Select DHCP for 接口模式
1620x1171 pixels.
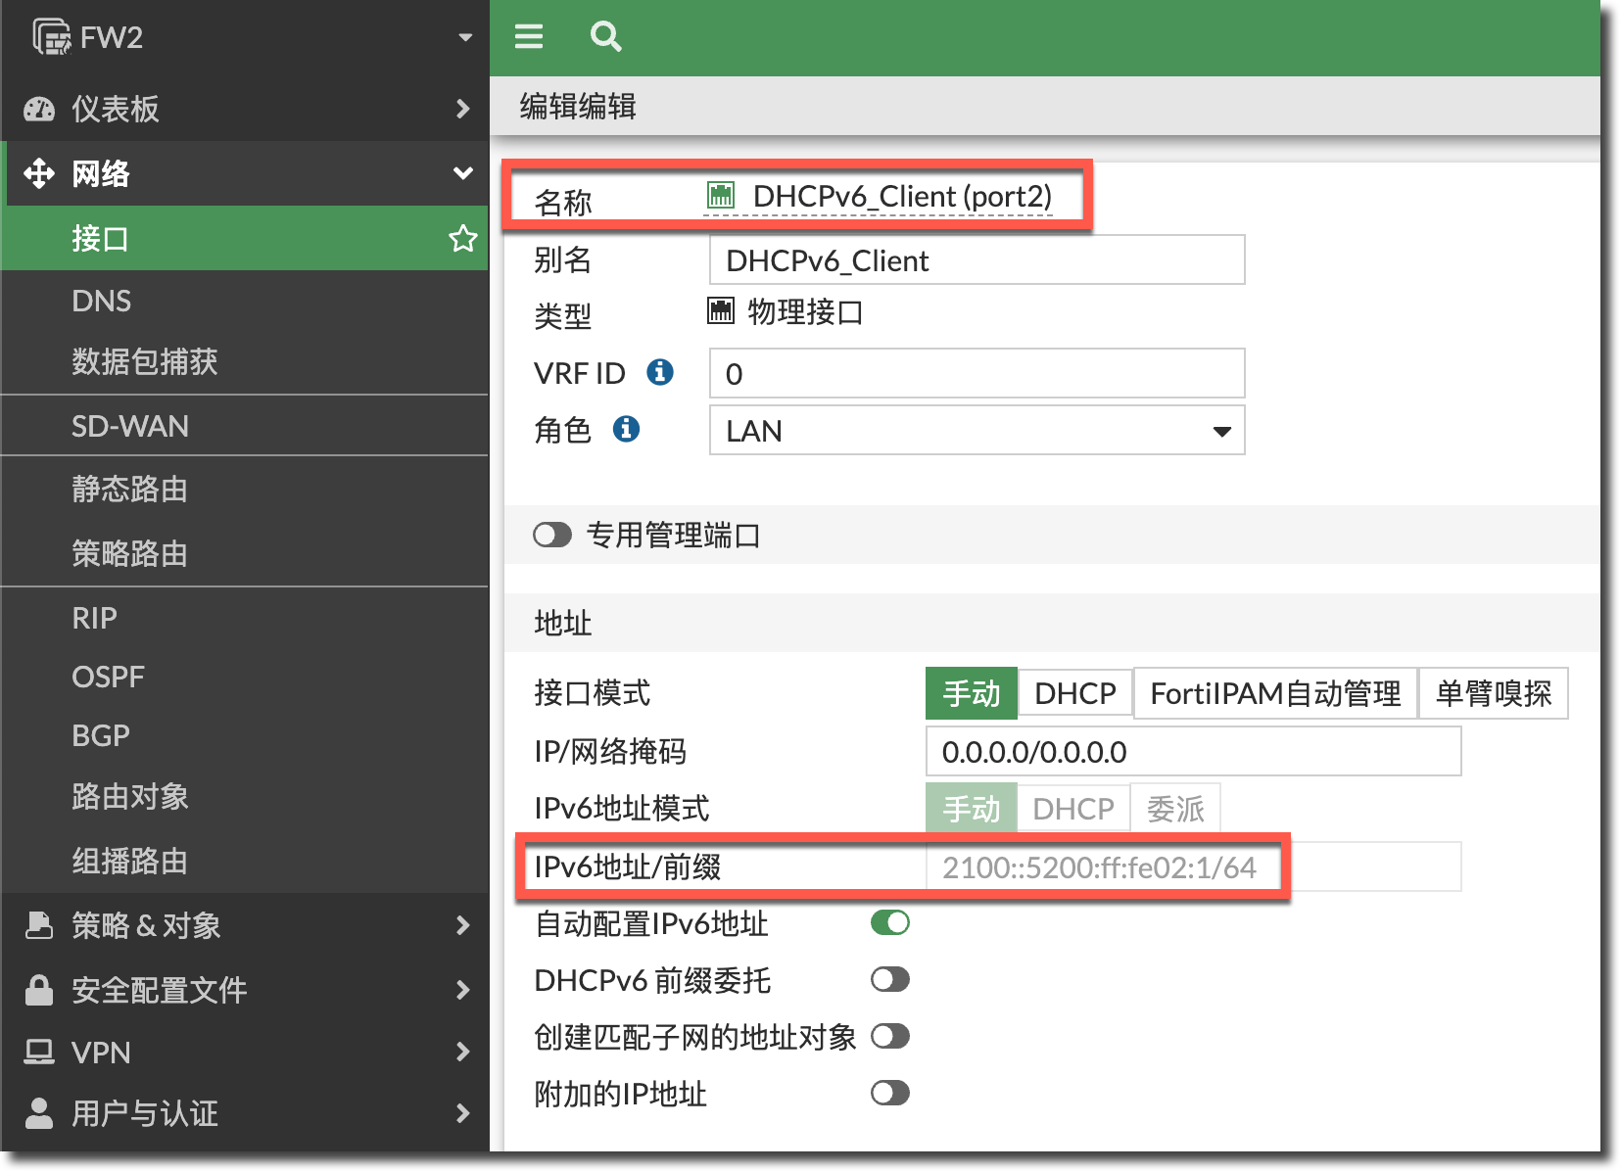tap(1074, 693)
